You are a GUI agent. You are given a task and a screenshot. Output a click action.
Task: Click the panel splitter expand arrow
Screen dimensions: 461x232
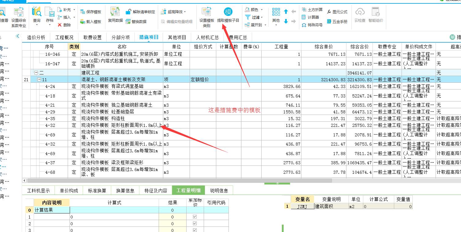pyautogui.click(x=277, y=183)
